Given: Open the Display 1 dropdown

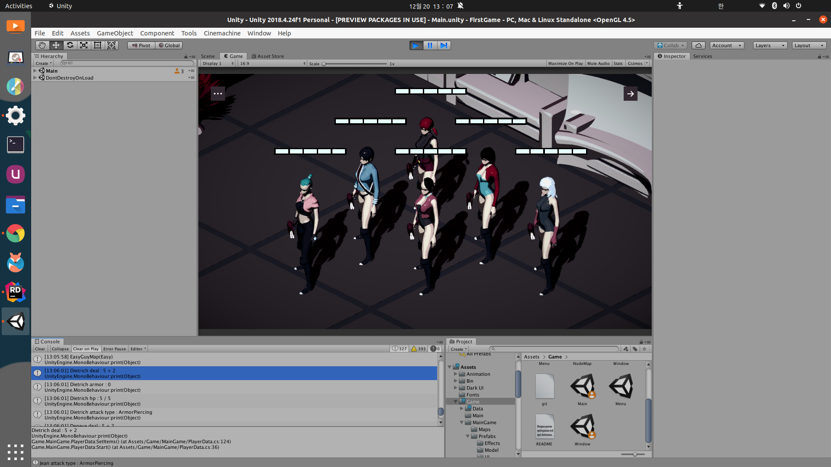Looking at the screenshot, I should click(218, 64).
